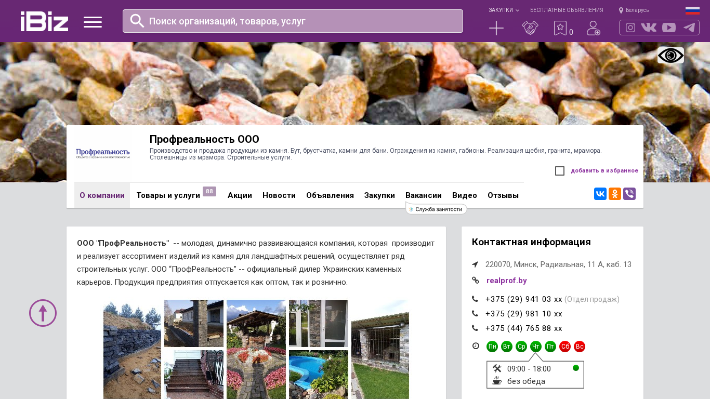Share via the purple Viber button
Image resolution: width=710 pixels, height=399 pixels.
pyautogui.click(x=629, y=194)
